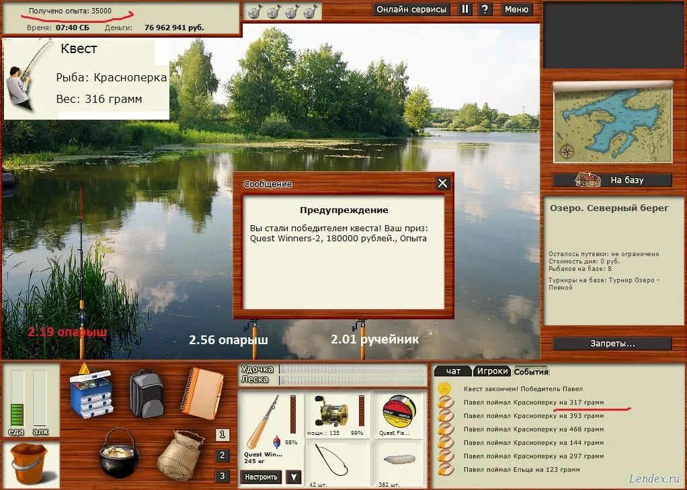Click the angler quest icon
Screen dimensions: 687x490
coord(29,75)
